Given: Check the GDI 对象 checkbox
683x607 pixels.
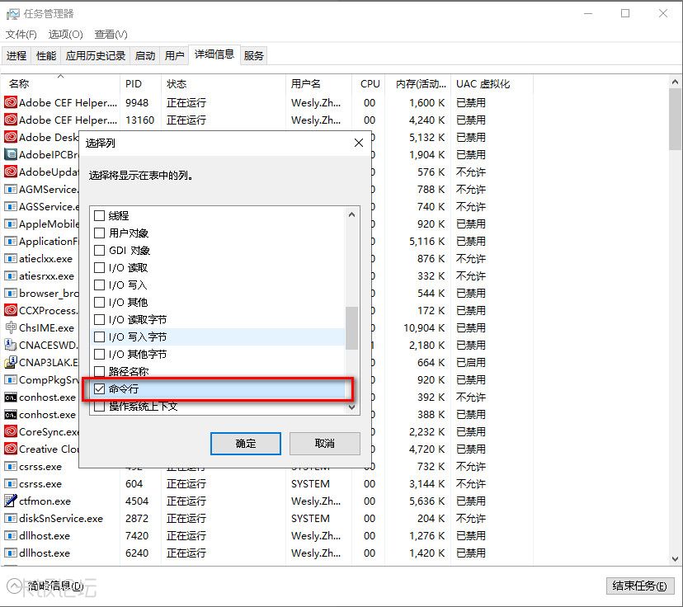Looking at the screenshot, I should pos(100,250).
